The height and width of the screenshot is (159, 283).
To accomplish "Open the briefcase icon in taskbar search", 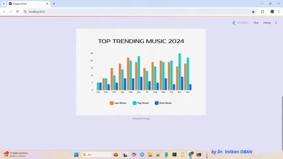I will (116, 155).
